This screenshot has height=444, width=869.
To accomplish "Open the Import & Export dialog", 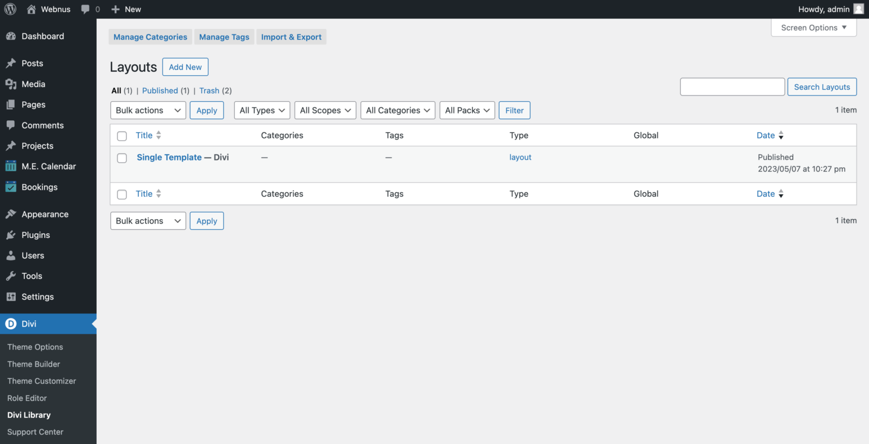I will click(x=291, y=37).
